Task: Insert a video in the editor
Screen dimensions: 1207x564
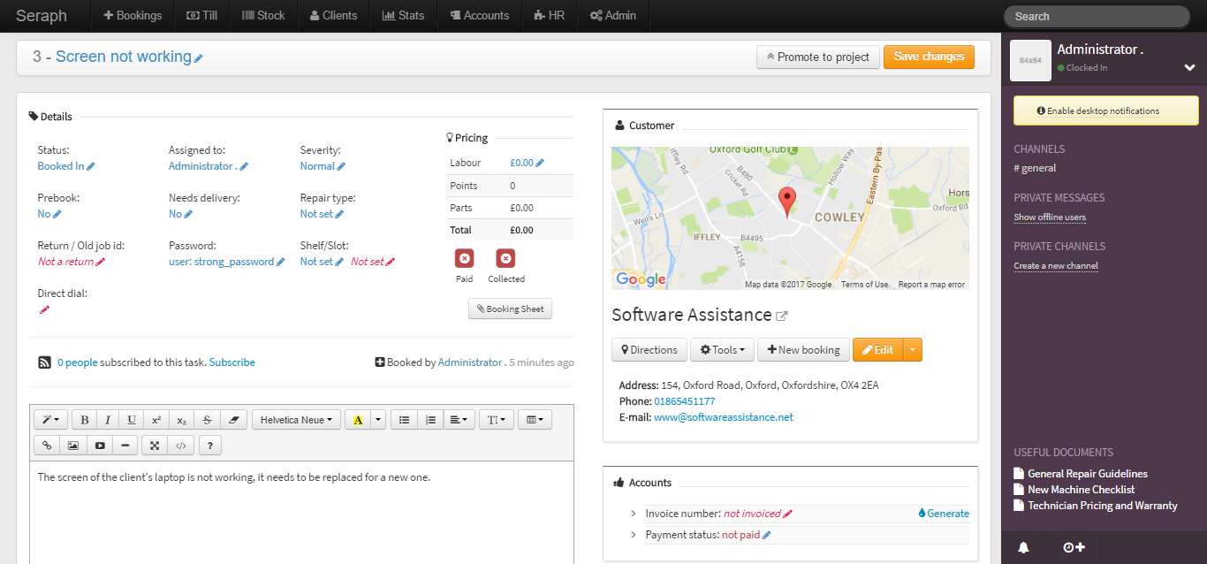Action: [x=100, y=446]
